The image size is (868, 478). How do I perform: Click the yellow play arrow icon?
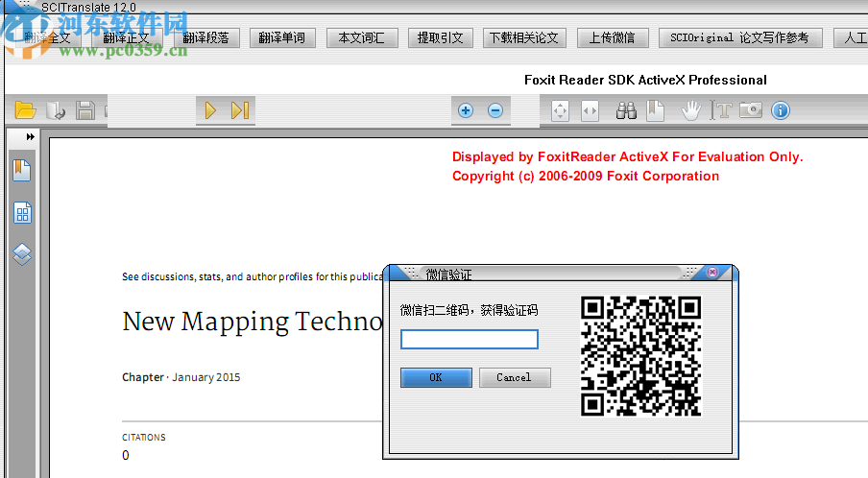point(210,110)
